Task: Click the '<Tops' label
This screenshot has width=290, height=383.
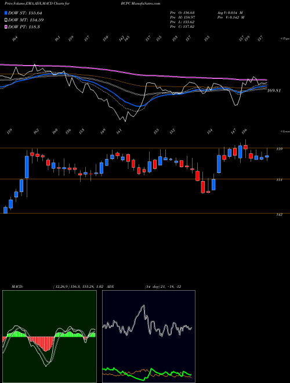Action: tap(285, 39)
